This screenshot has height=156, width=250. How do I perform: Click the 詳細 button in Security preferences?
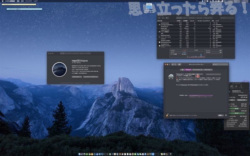pyautogui.click(x=221, y=115)
